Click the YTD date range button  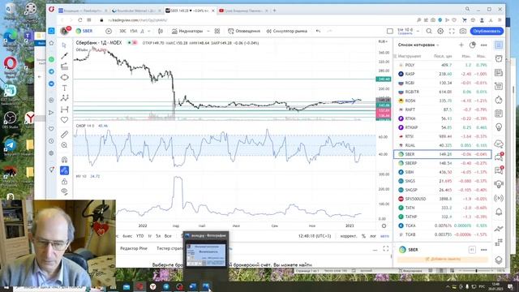tap(140, 236)
